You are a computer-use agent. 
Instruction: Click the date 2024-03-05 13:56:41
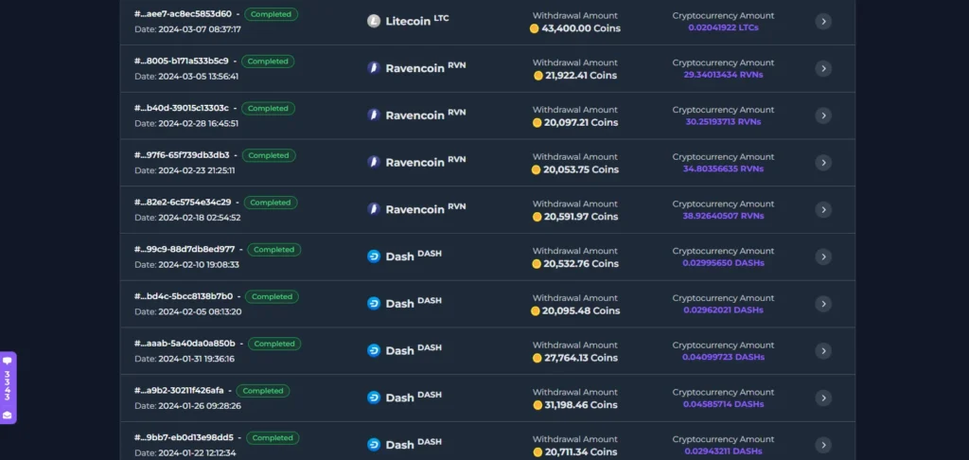click(x=199, y=76)
